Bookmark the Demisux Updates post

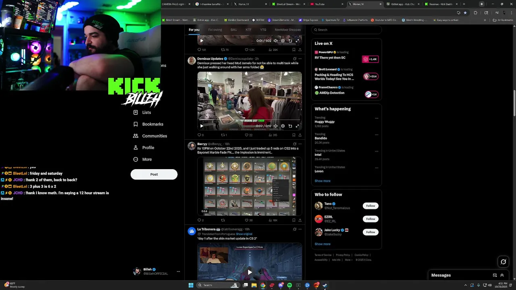(293, 135)
